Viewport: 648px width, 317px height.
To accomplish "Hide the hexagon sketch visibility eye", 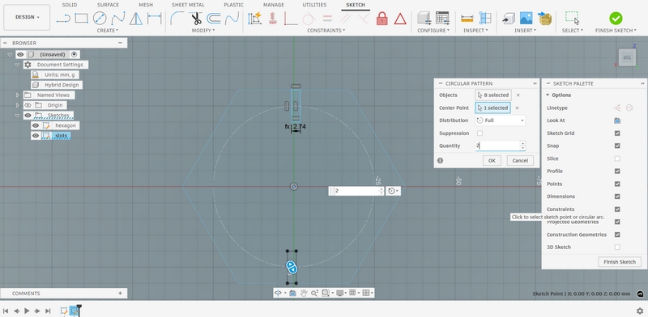I will coord(36,125).
